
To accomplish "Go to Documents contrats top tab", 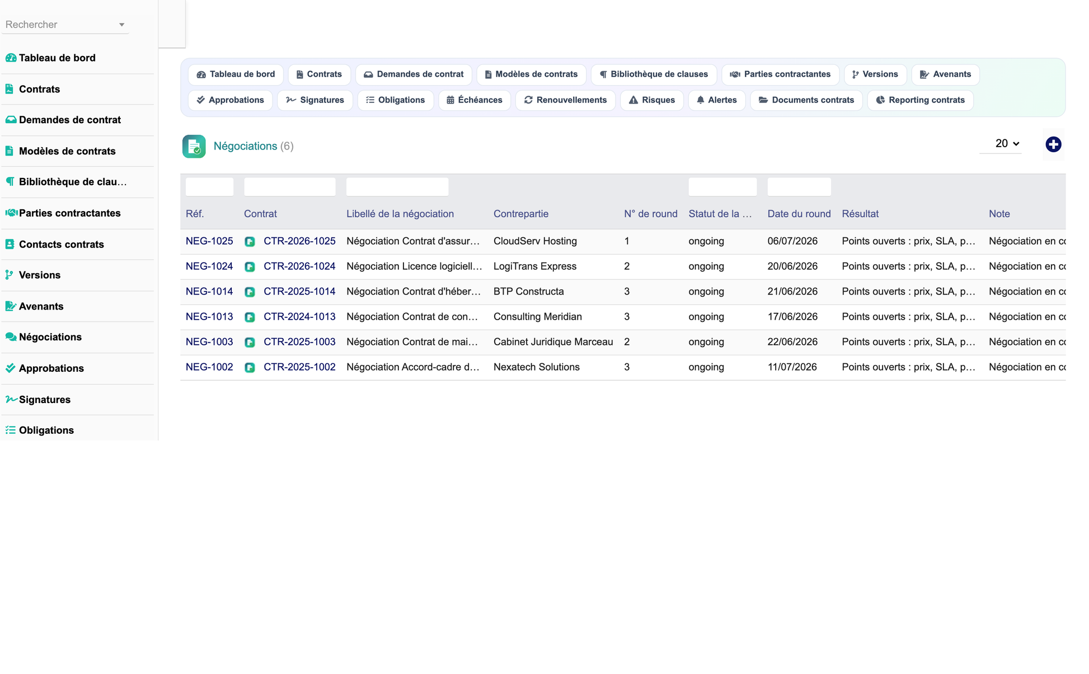I will click(x=806, y=100).
